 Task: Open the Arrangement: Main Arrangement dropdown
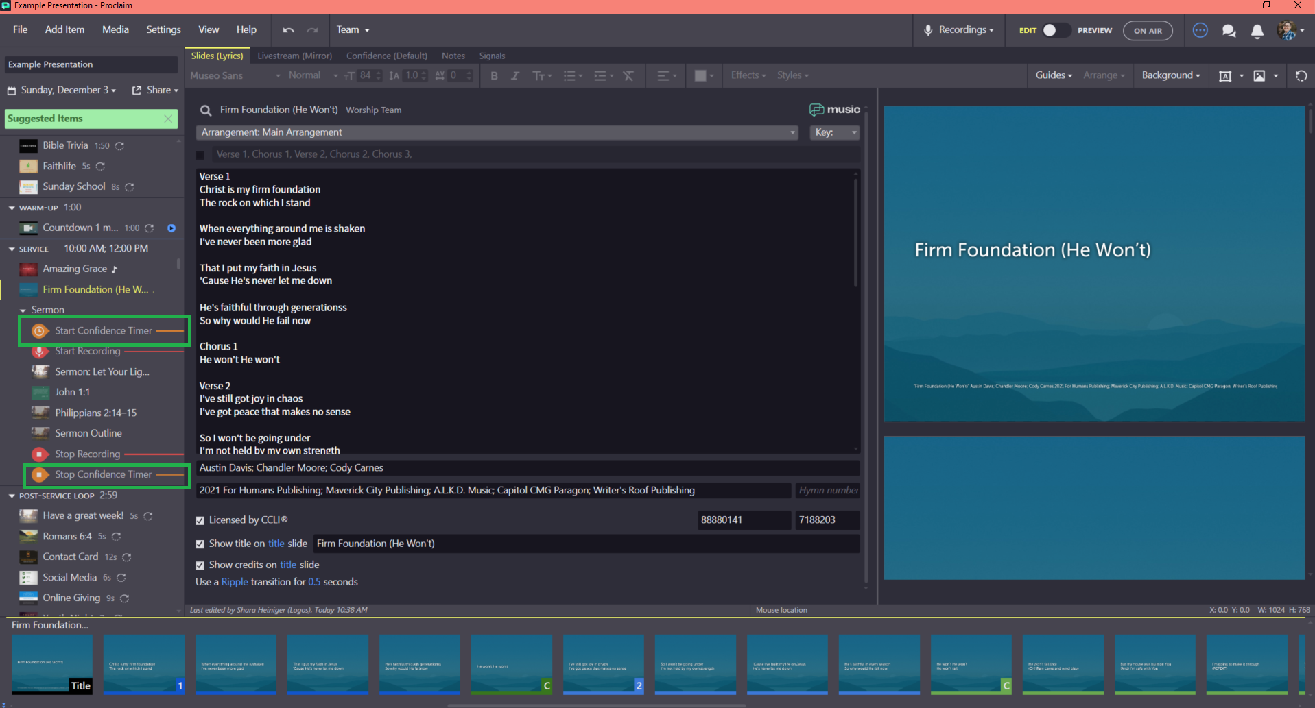click(497, 132)
